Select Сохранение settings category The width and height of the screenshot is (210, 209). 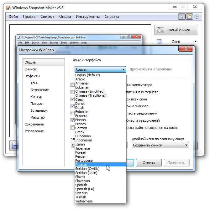(34, 124)
